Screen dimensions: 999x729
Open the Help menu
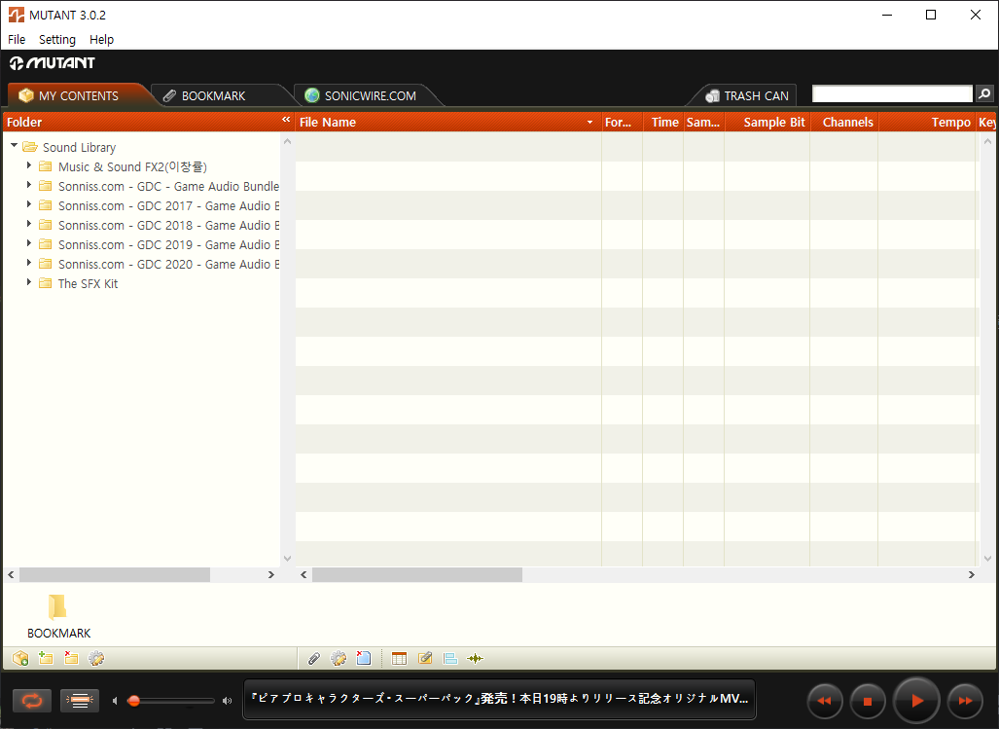click(101, 40)
